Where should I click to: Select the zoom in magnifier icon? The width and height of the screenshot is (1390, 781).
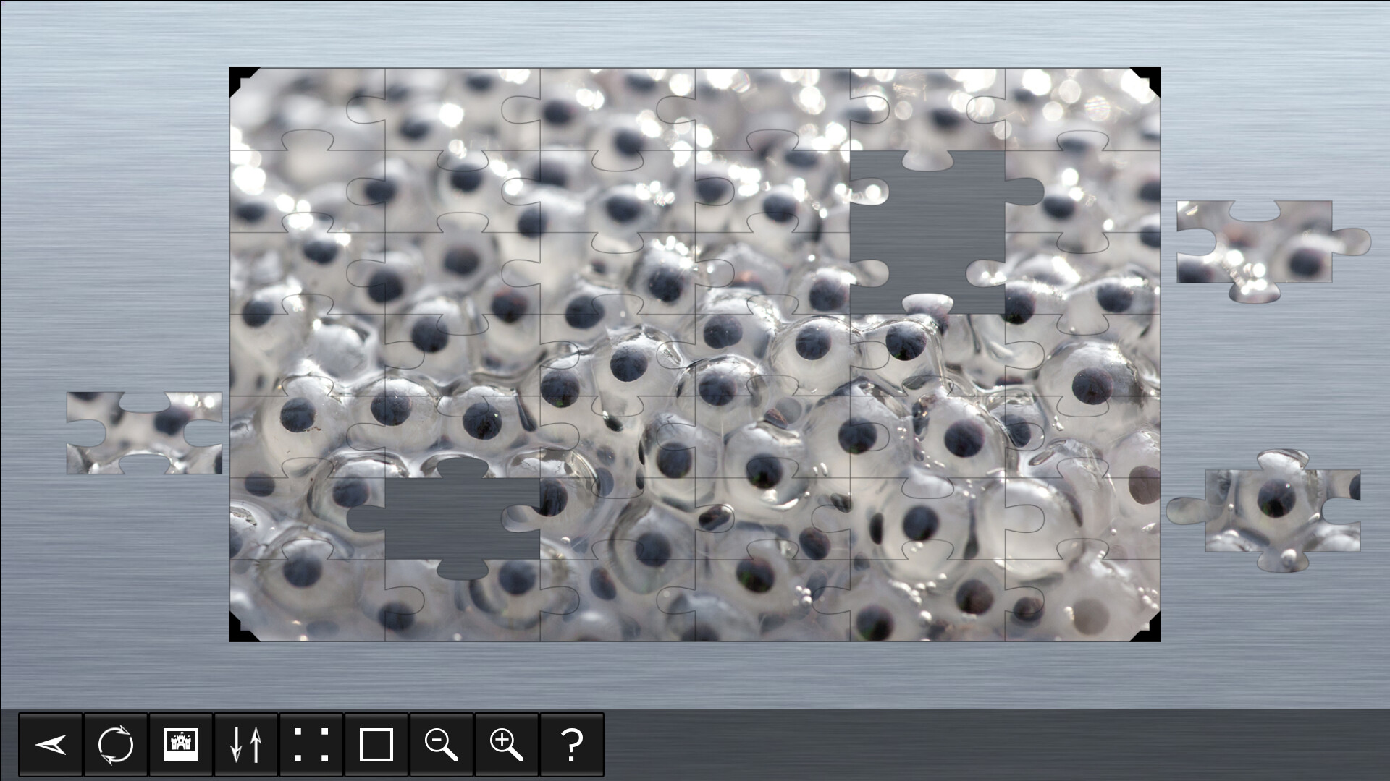pyautogui.click(x=506, y=745)
